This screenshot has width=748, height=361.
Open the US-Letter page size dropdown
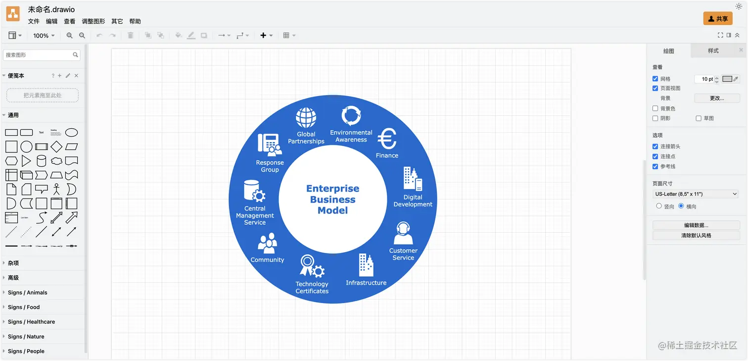[x=696, y=194]
